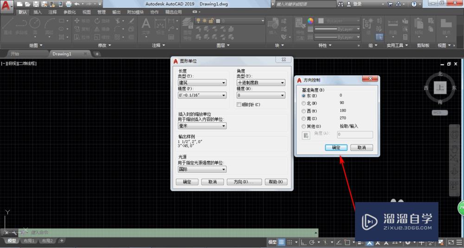
Task: Open the length precision dropdown 0'-0 1/16"
Action: 202,95
